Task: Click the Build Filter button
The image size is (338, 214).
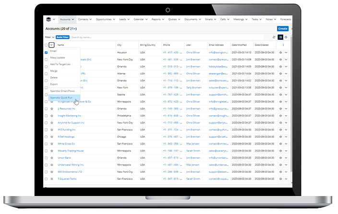Action: 62,37
